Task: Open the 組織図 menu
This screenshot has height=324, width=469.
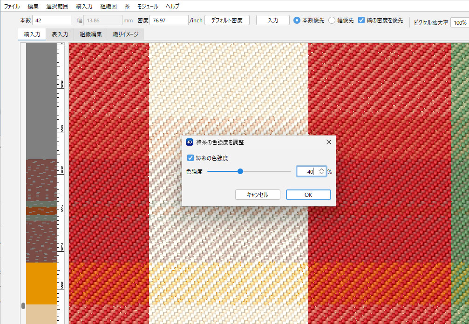Action: (x=108, y=7)
